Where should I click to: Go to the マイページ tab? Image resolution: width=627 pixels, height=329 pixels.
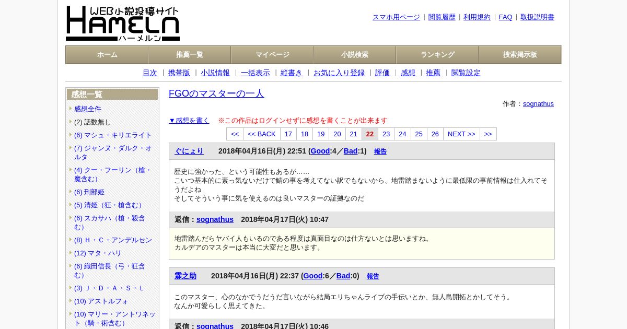tap(272, 55)
